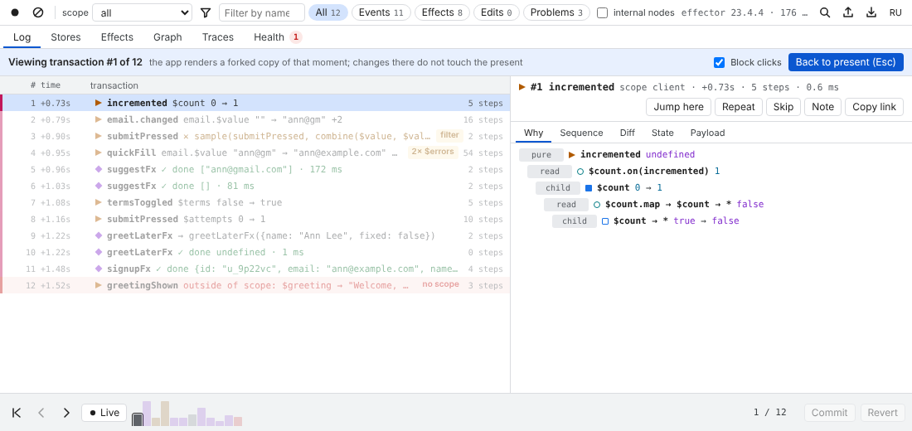The height and width of the screenshot is (431, 912).
Task: Click the 2× $errors badge
Action: pos(433,153)
